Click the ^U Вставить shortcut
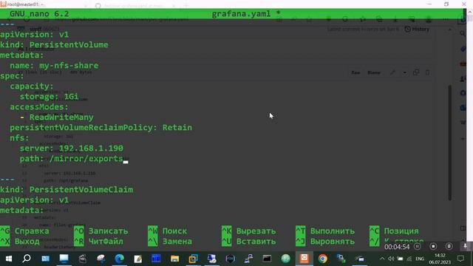Screen dimensions: 473x266 click(x=249, y=242)
